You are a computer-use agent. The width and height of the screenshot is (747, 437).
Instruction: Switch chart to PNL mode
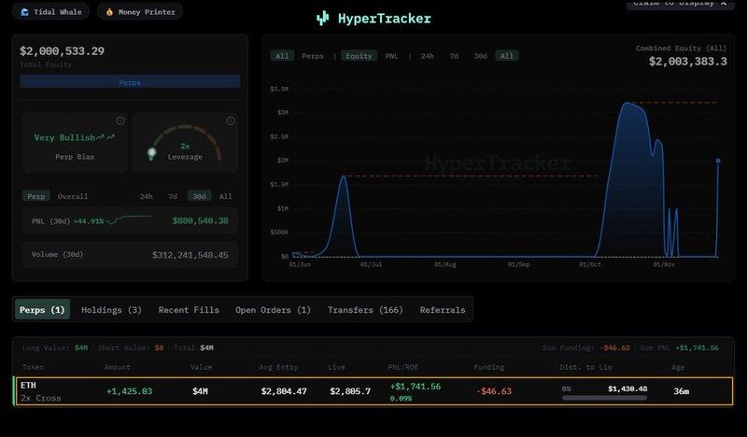click(x=392, y=56)
